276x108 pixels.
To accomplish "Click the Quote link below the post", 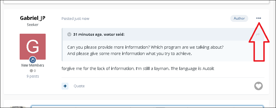I will pos(79,86).
